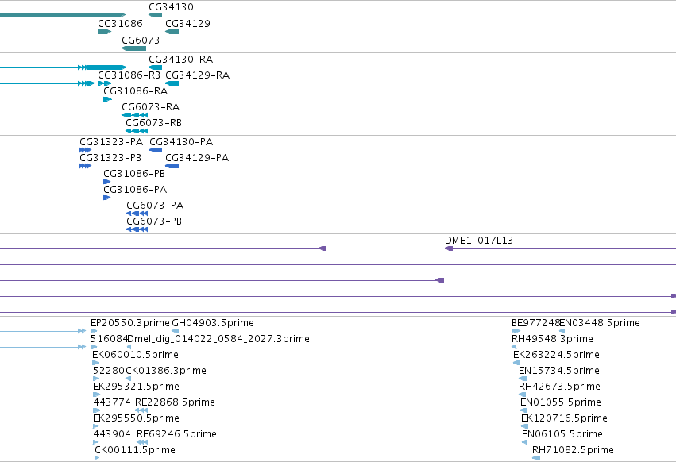
Task: Open the CG34129-RA transcript label
Action: click(198, 75)
